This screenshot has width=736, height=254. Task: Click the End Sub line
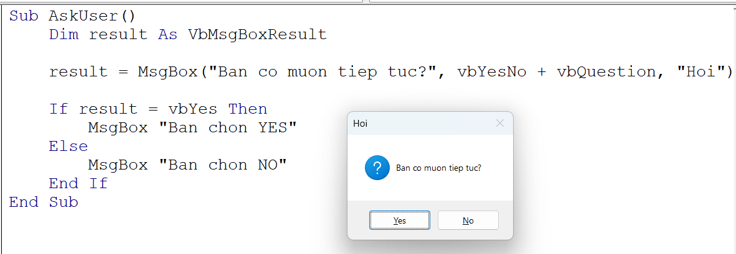tap(44, 202)
